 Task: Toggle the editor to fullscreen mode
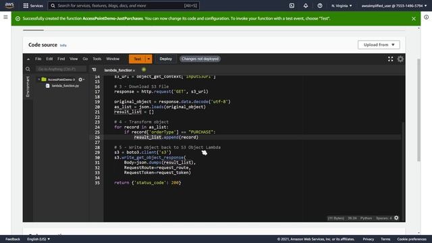390,59
